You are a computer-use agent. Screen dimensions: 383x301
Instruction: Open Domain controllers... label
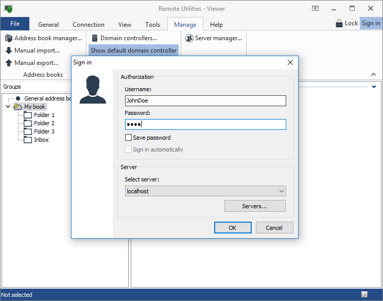(x=129, y=38)
